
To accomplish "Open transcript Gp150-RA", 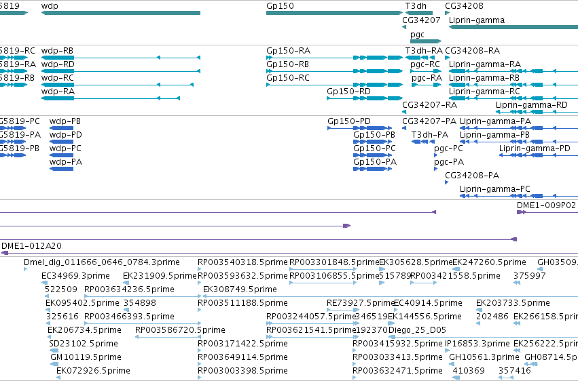I will point(288,51).
